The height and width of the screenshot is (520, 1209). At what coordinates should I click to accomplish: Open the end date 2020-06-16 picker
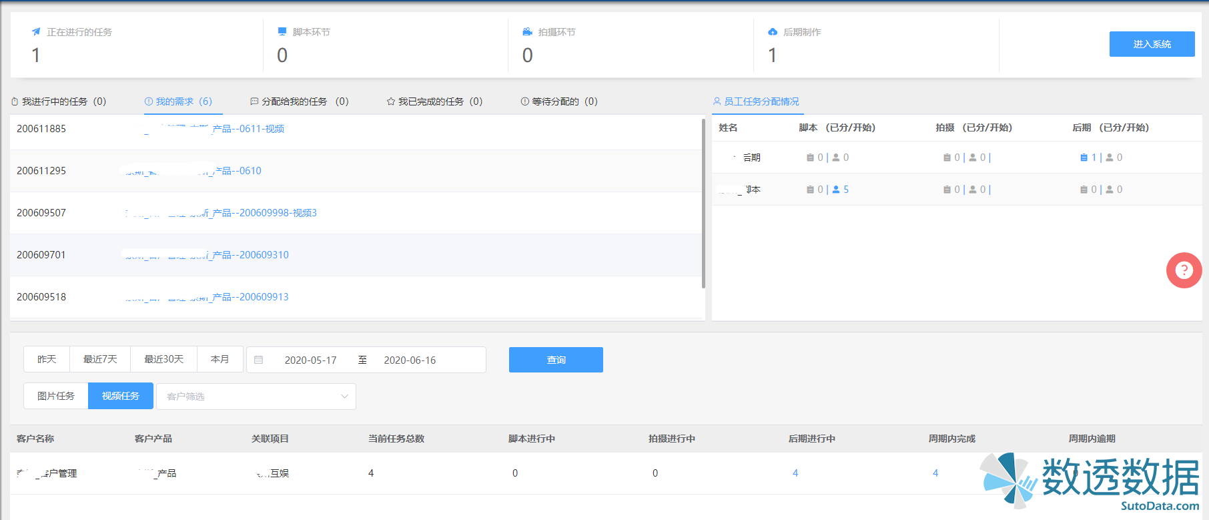point(410,360)
